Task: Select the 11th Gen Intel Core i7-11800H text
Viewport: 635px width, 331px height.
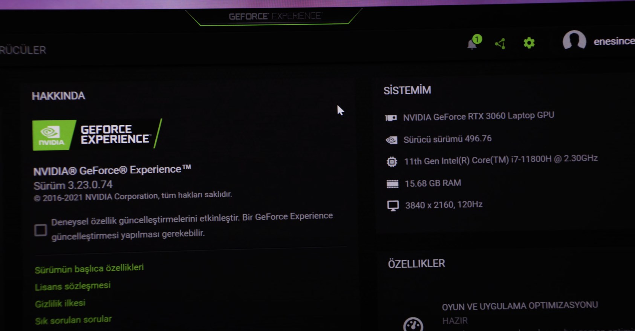Action: pos(501,160)
